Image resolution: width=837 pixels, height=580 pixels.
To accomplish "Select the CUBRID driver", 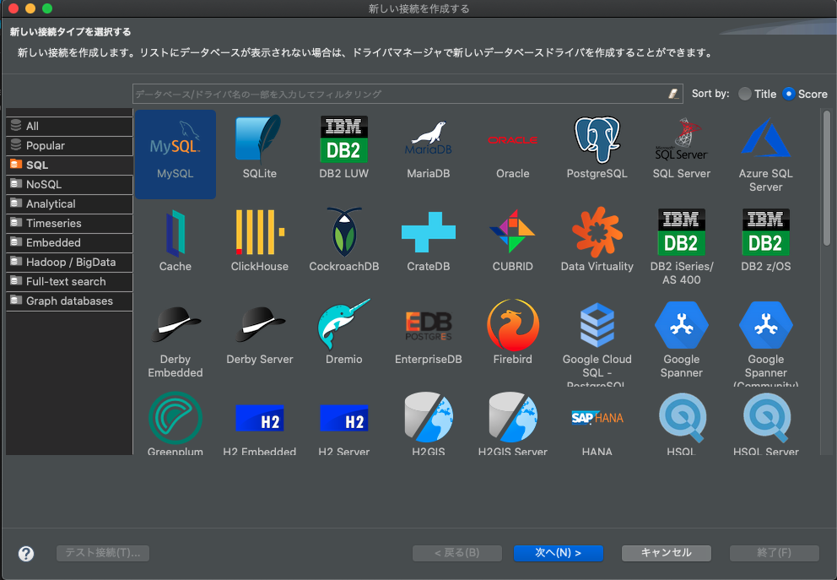I will point(512,241).
